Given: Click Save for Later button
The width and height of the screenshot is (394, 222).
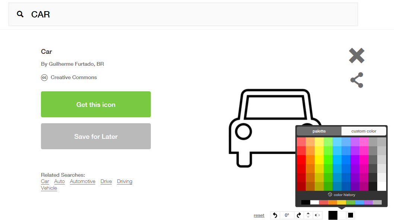Looking at the screenshot, I should coord(96,136).
